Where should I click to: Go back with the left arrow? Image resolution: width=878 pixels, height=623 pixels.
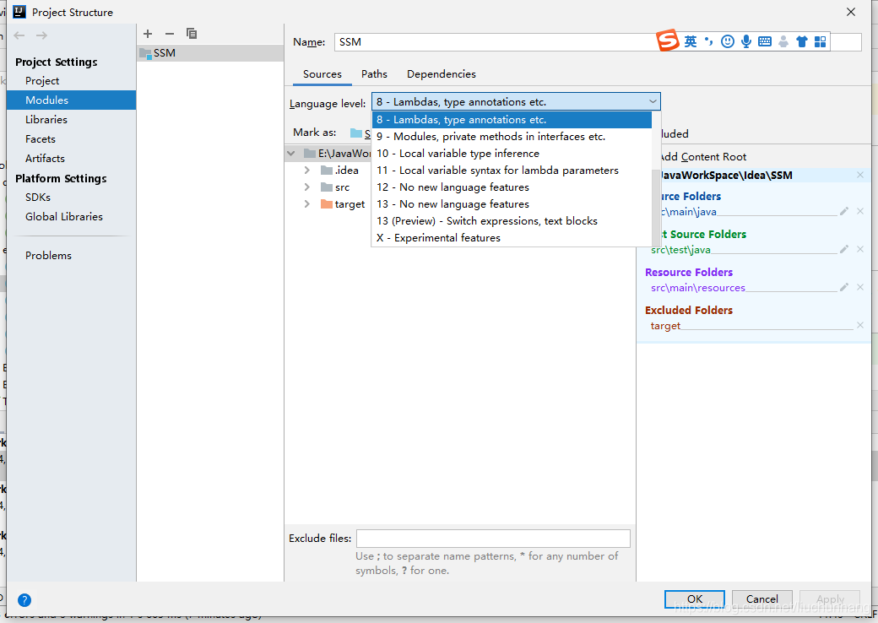[x=19, y=35]
